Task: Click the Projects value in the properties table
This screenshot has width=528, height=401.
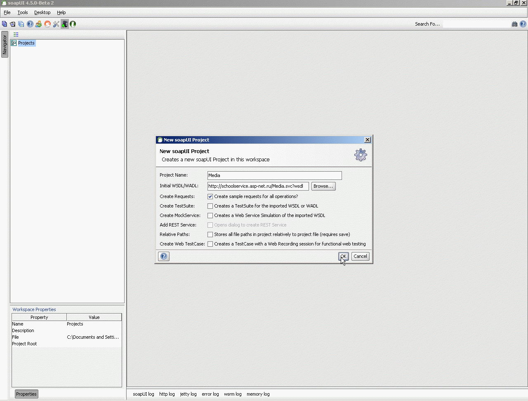Action: [x=75, y=324]
